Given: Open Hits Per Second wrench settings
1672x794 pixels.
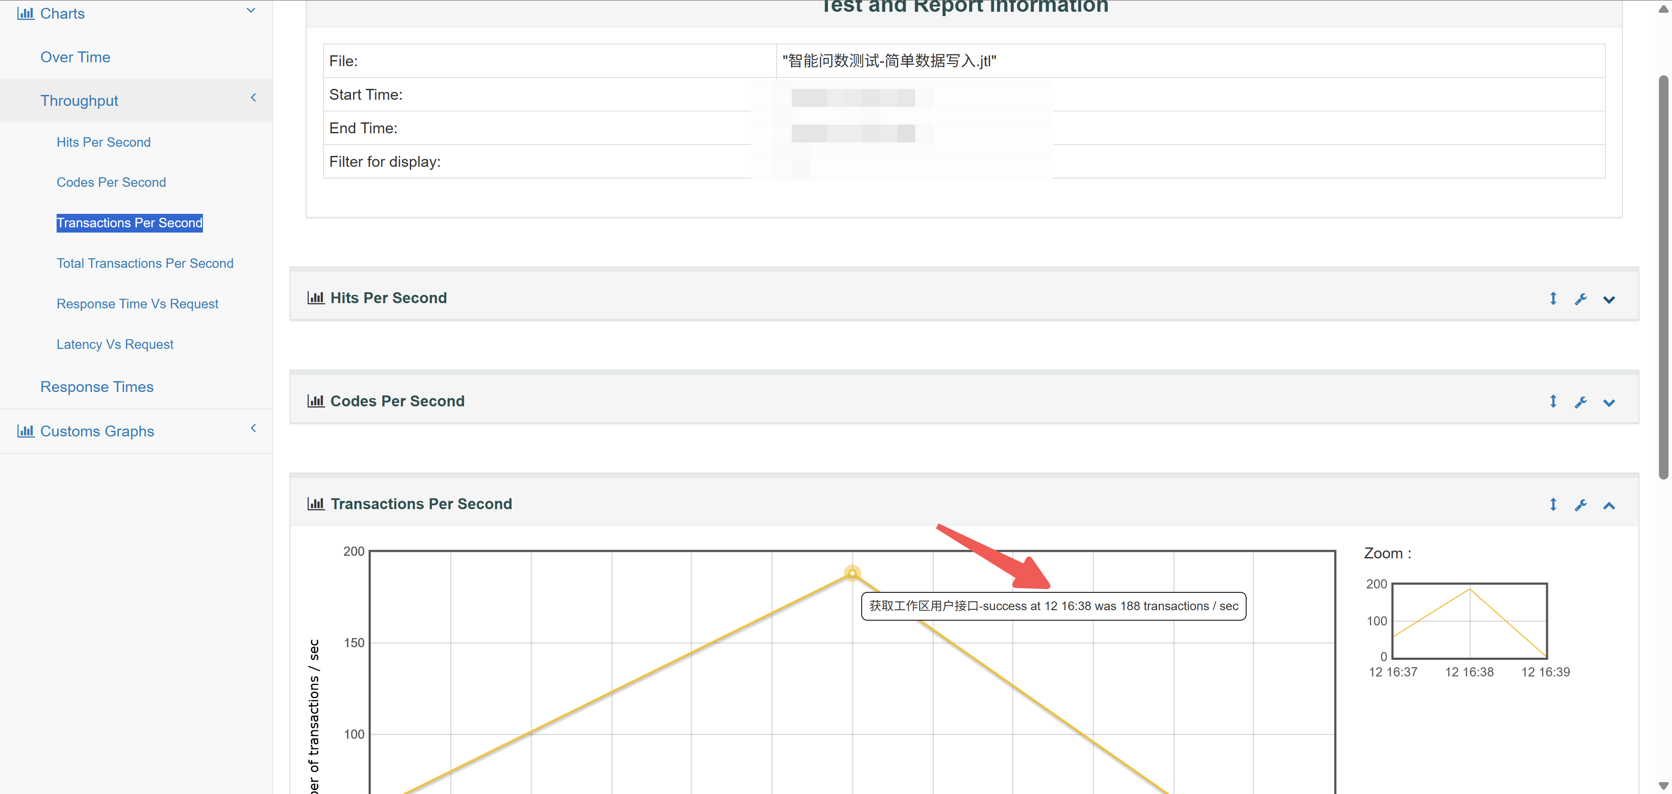Looking at the screenshot, I should click(x=1581, y=299).
